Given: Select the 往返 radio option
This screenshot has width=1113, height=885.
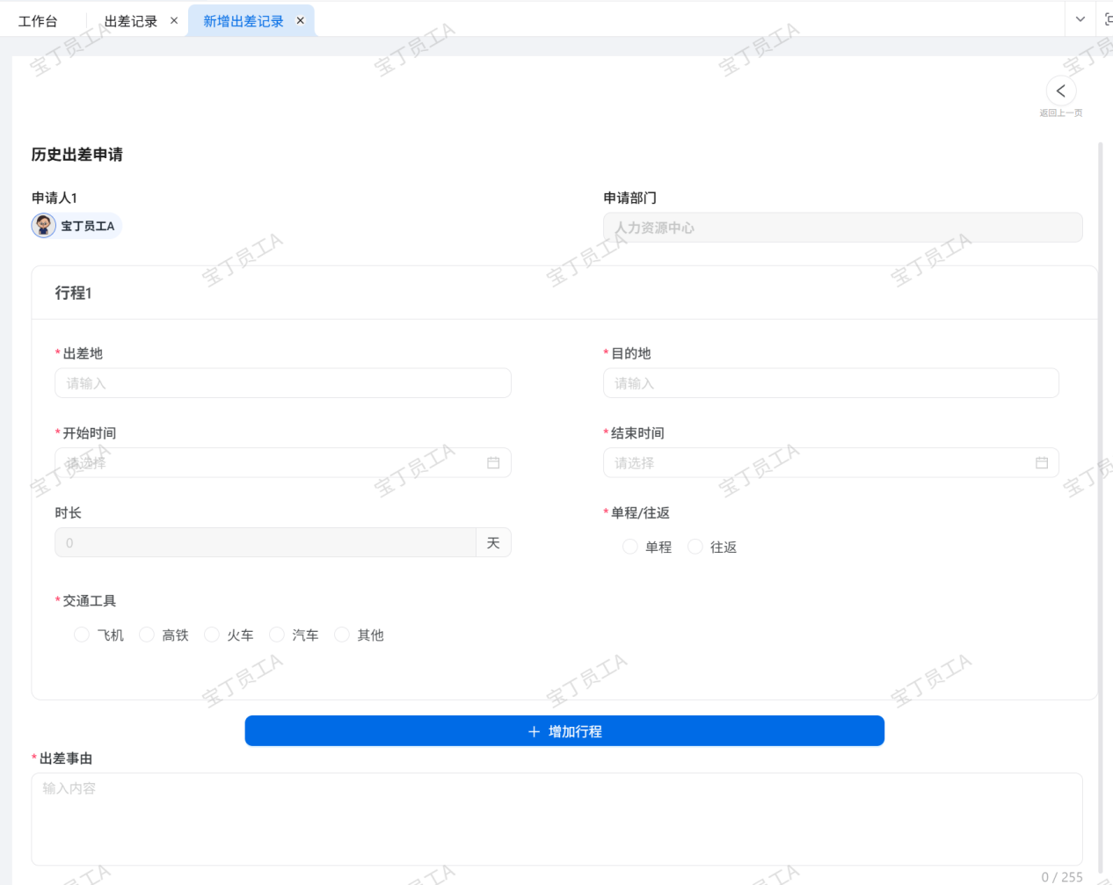Looking at the screenshot, I should [x=695, y=547].
